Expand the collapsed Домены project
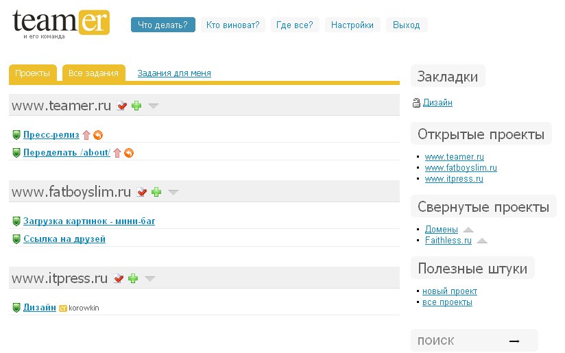 468,230
